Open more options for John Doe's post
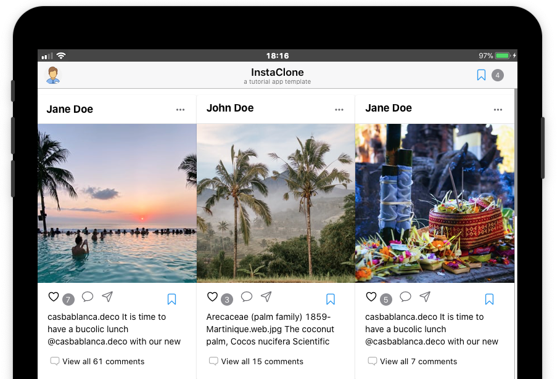This screenshot has width=560, height=379. pyautogui.click(x=339, y=110)
